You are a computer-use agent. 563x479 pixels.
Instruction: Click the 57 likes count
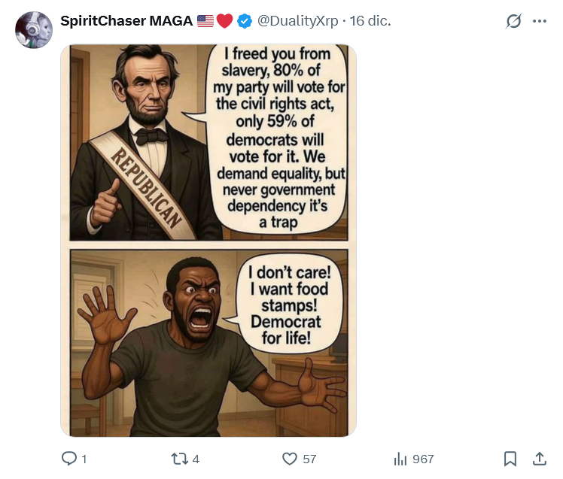pos(309,459)
